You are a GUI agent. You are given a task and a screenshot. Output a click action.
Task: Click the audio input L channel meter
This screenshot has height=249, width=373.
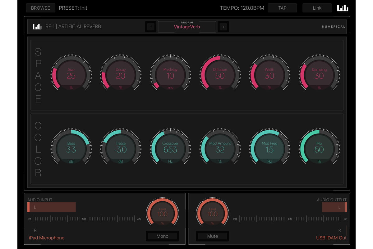[52, 207]
